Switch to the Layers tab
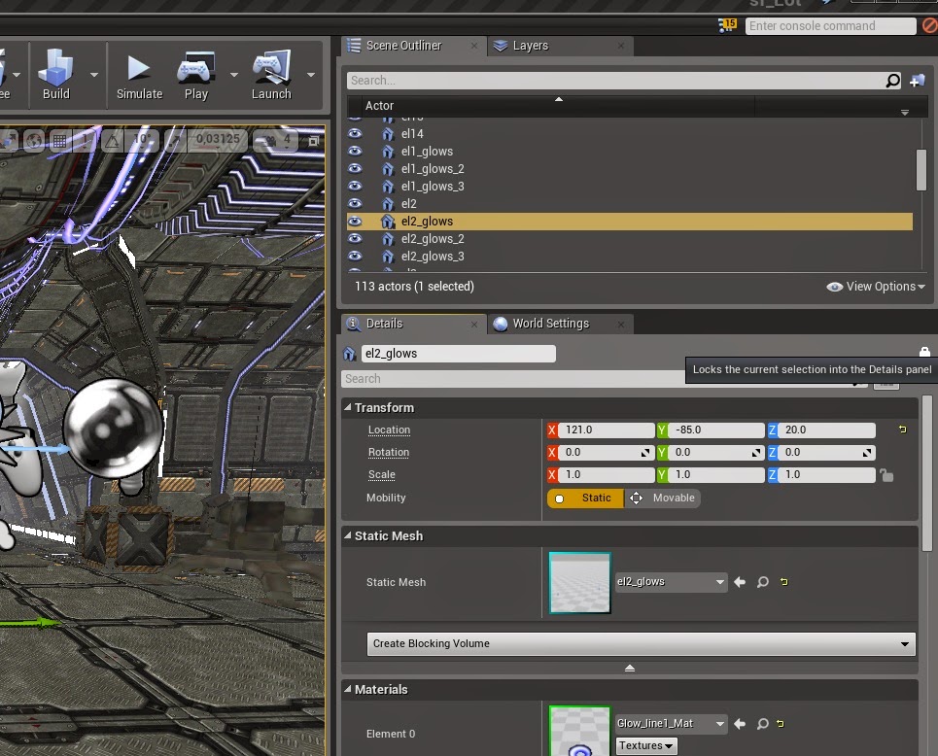Image resolution: width=938 pixels, height=756 pixels. coord(530,46)
